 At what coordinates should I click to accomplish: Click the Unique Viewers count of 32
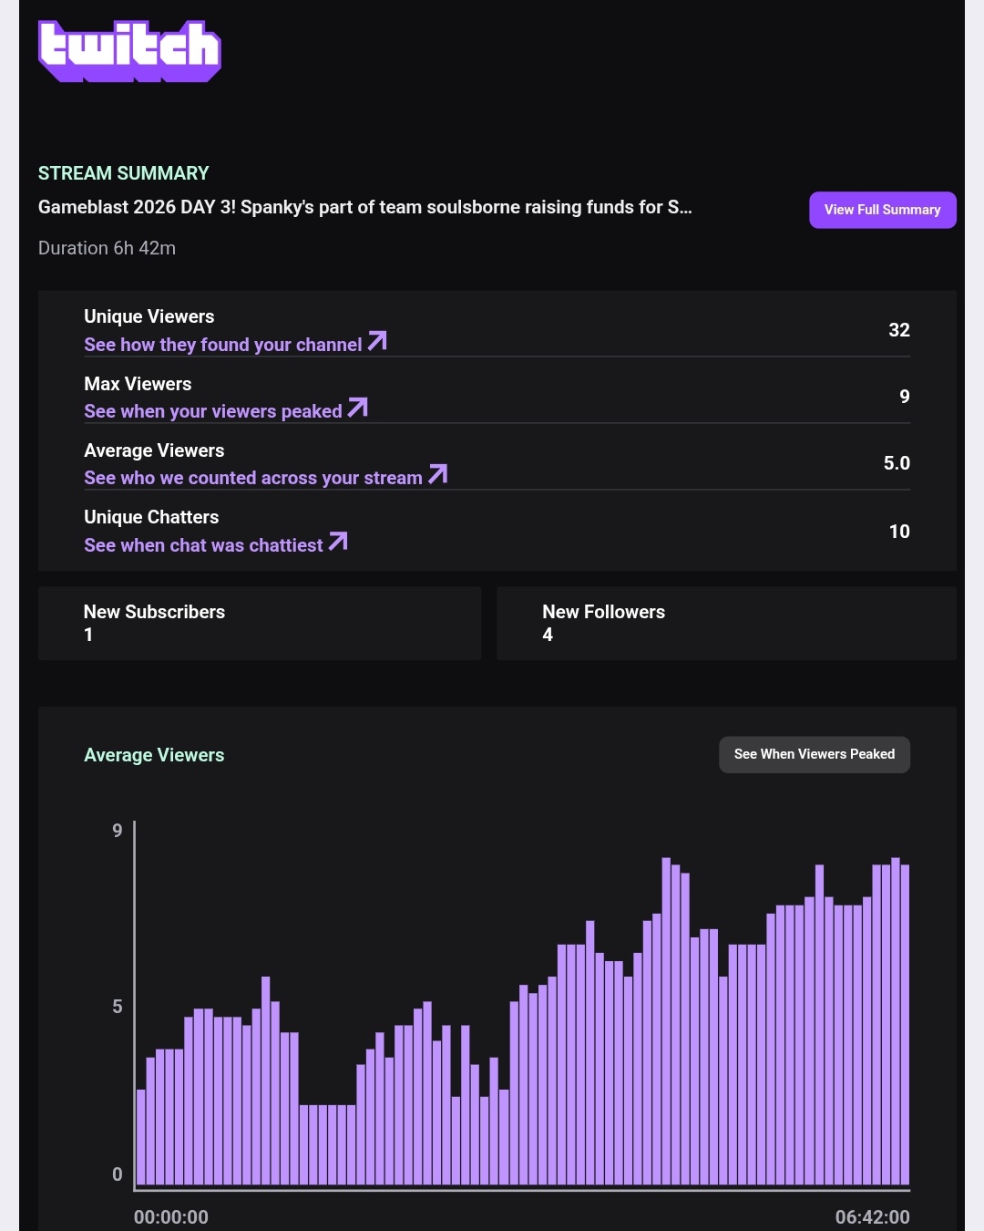[x=898, y=330]
